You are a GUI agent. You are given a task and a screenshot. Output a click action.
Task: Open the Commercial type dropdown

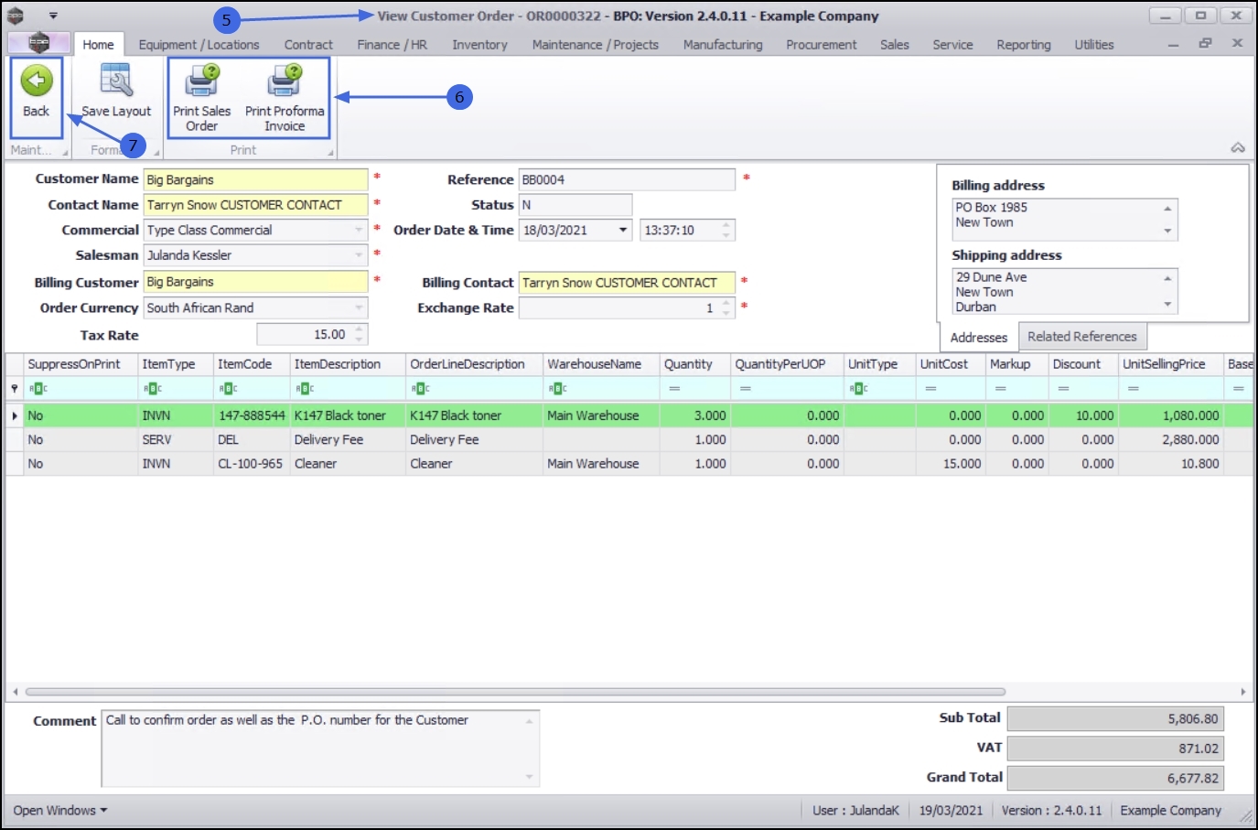pyautogui.click(x=359, y=231)
